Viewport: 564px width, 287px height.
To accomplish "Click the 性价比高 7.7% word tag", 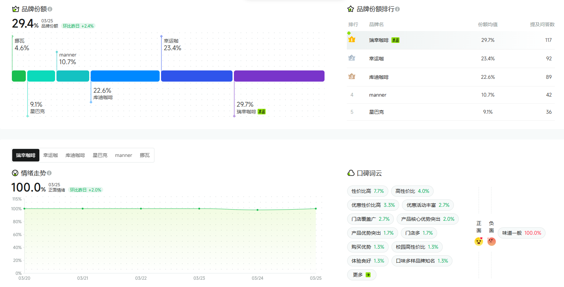I will [367, 191].
